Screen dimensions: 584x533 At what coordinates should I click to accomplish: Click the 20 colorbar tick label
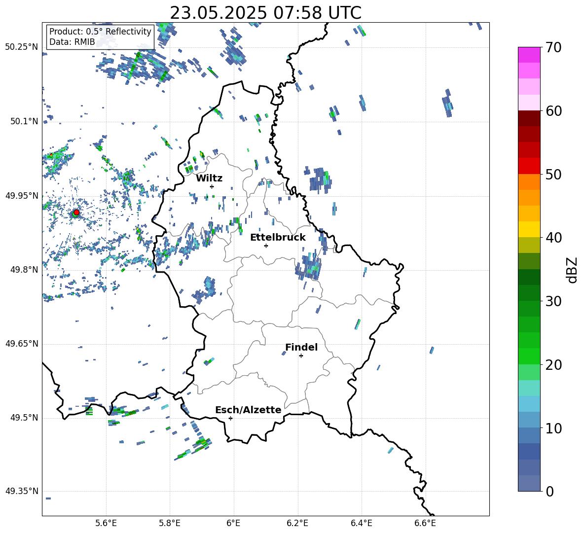pyautogui.click(x=553, y=365)
